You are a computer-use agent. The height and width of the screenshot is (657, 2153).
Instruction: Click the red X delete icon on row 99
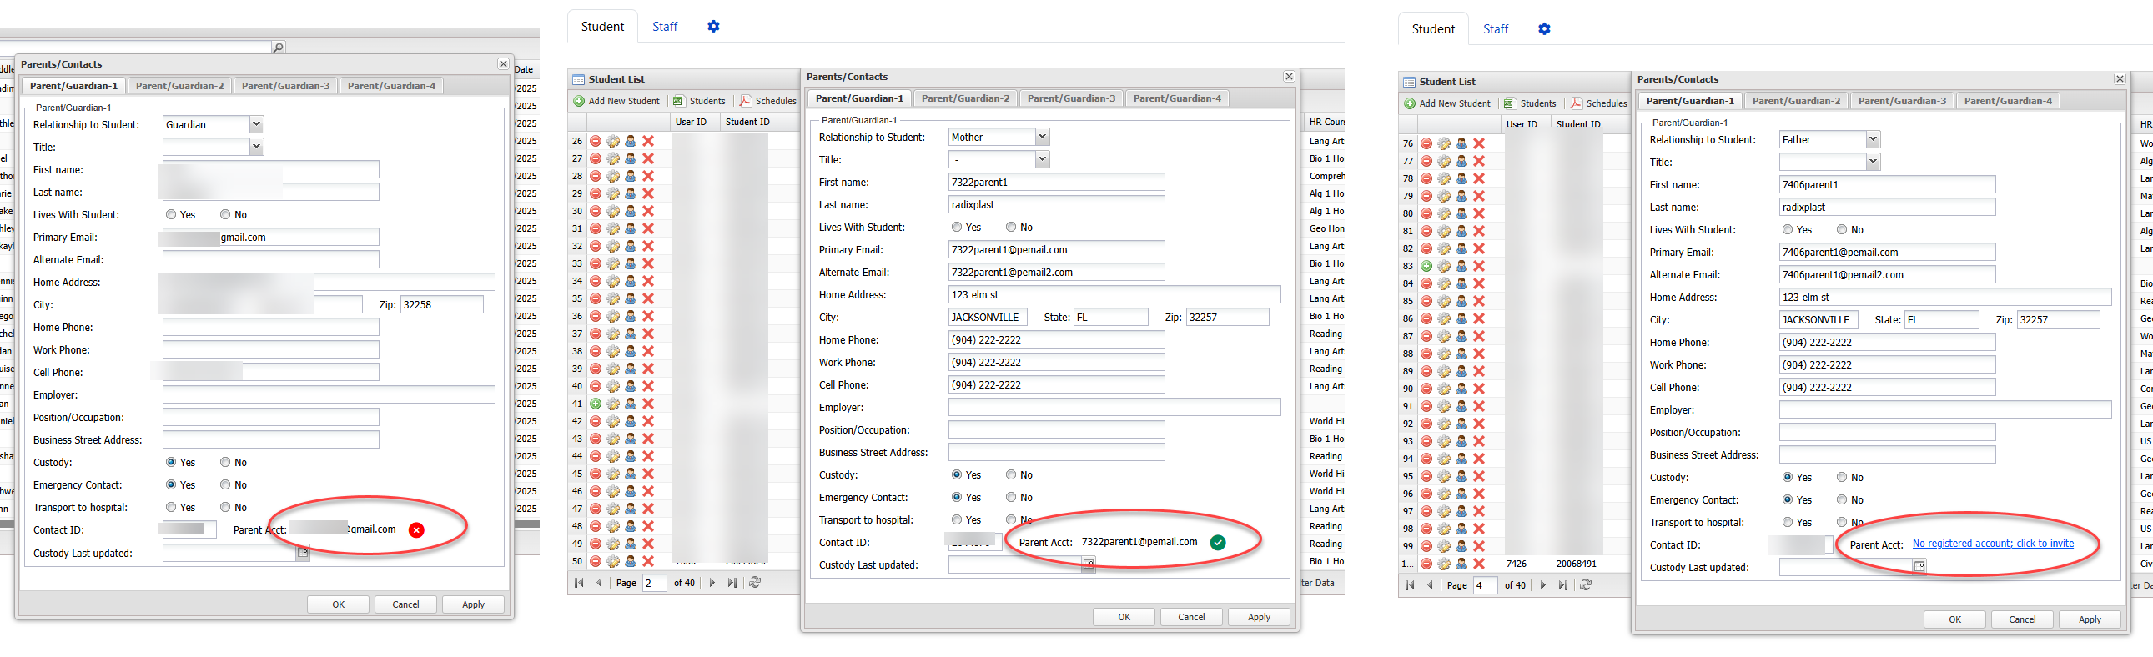click(x=1478, y=547)
